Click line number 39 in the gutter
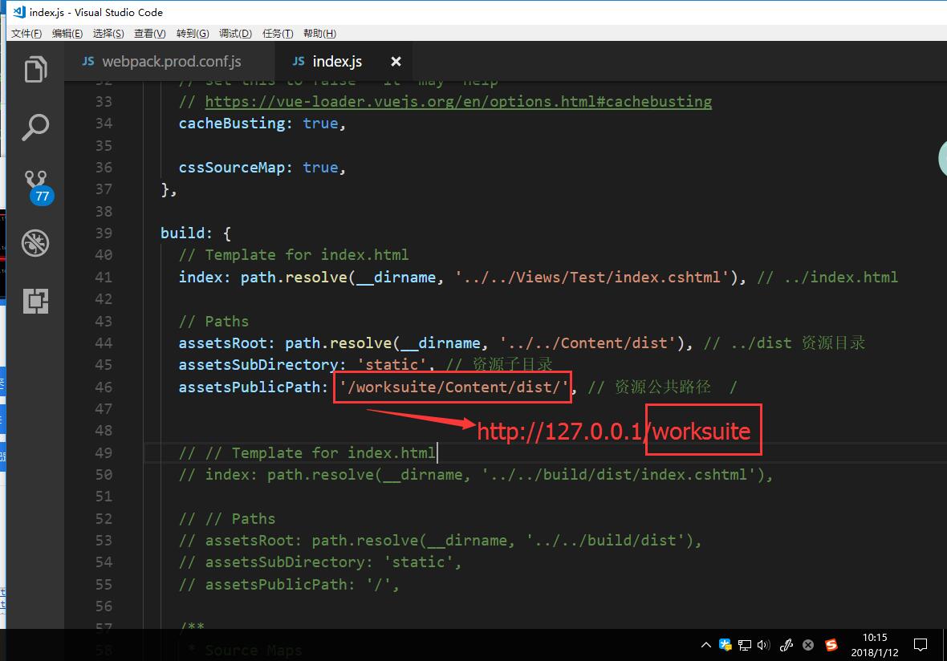 (104, 233)
